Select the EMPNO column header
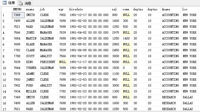Viewport: 200px width, 112px height. click(x=18, y=9)
